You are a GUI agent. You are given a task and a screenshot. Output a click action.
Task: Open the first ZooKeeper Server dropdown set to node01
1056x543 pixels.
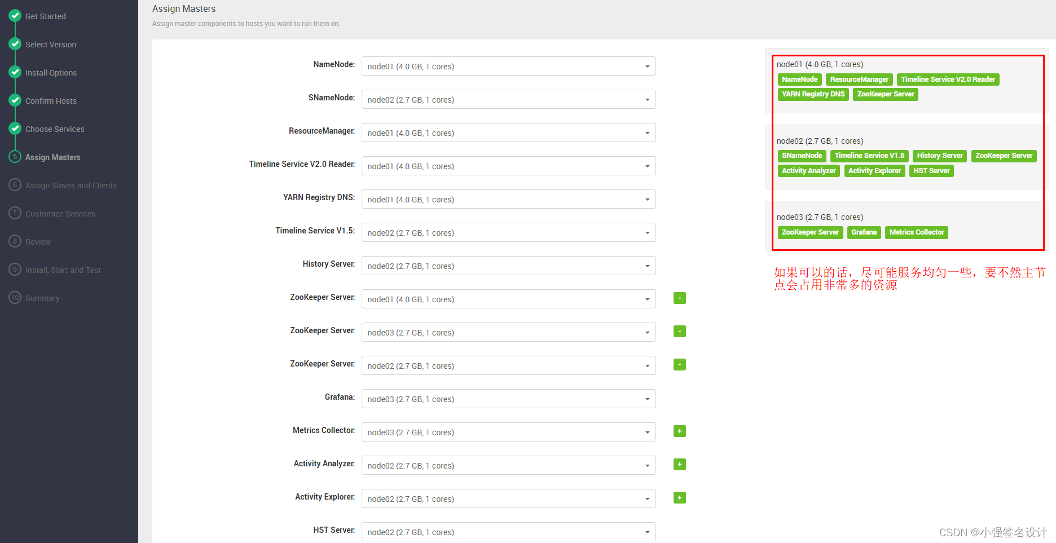pos(509,299)
